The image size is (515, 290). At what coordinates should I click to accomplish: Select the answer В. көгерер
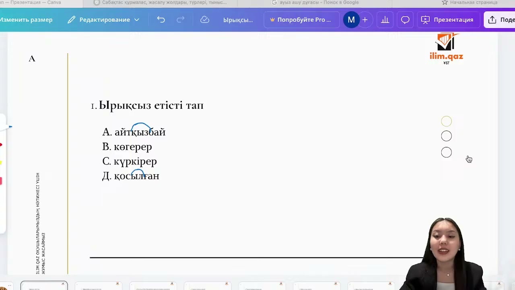(x=127, y=147)
